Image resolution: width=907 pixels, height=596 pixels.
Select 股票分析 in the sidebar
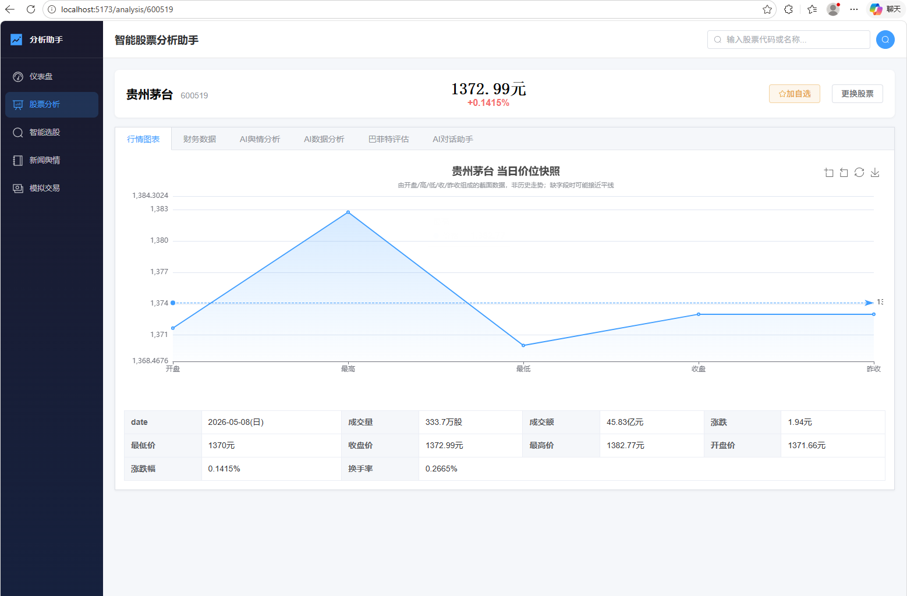point(52,105)
